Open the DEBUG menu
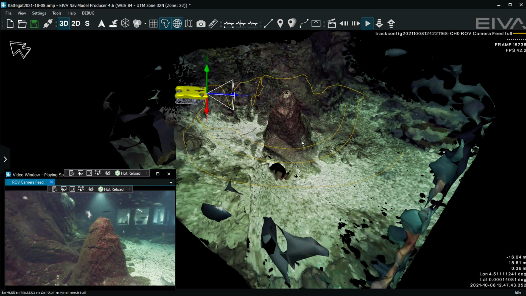 [88, 13]
